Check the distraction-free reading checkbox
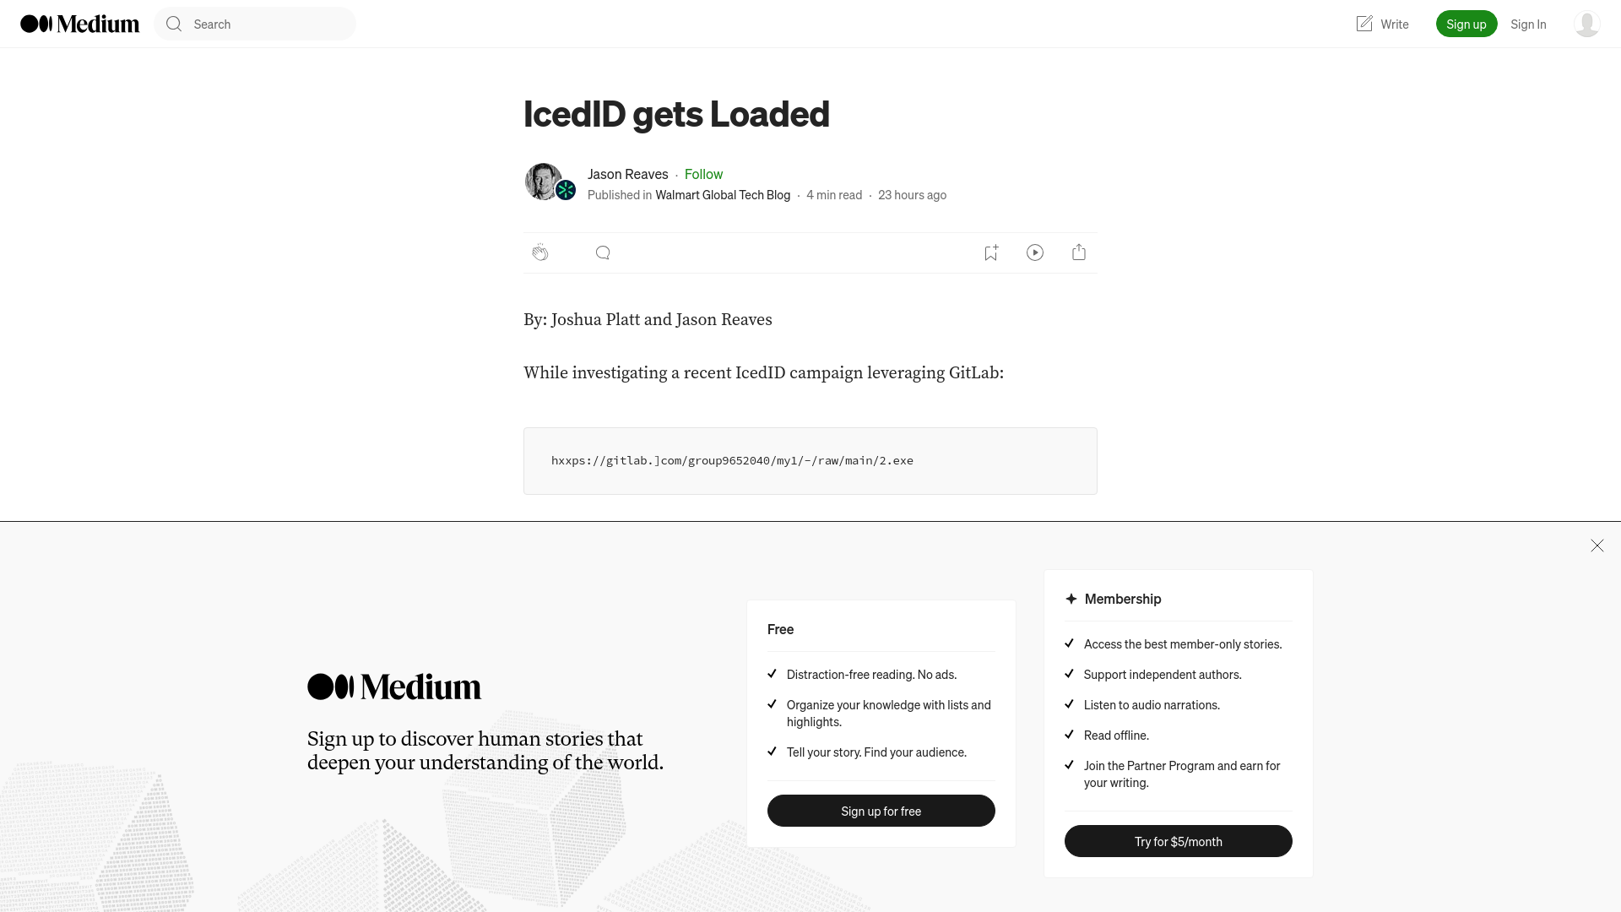The height and width of the screenshot is (912, 1621). pos(772,672)
